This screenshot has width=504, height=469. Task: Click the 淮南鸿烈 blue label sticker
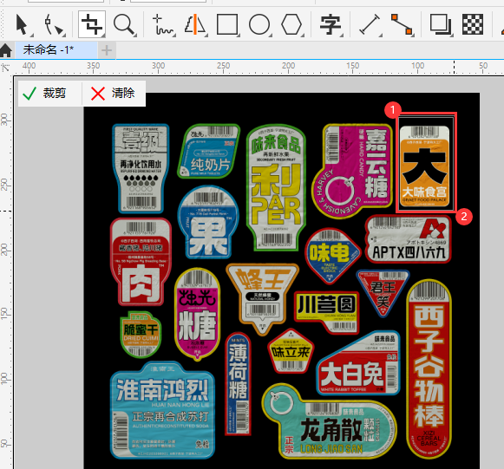pos(162,411)
